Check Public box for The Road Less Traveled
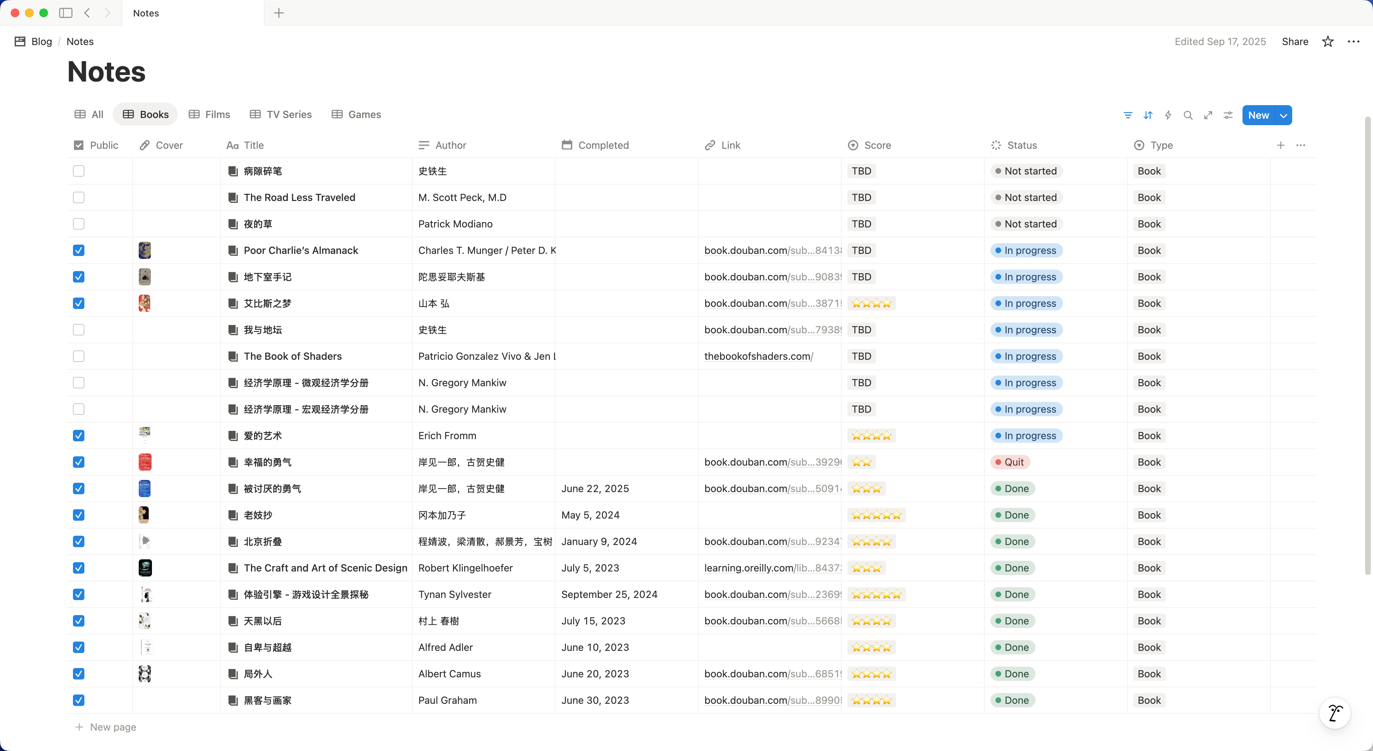1373x751 pixels. tap(79, 197)
